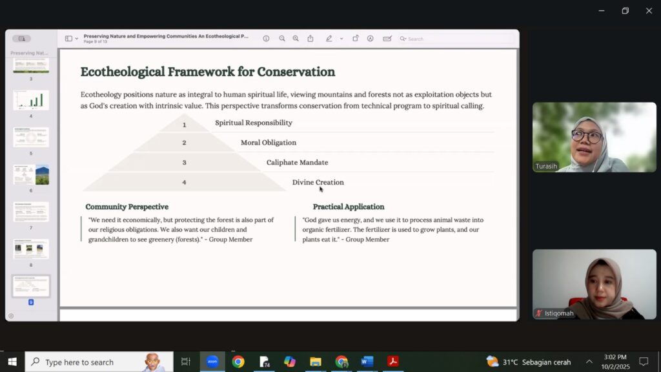Zoom out of the PDF page
The image size is (661, 372).
(282, 39)
